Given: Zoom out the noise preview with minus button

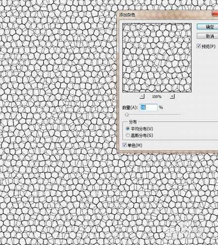Looking at the screenshot, I should [x=142, y=96].
